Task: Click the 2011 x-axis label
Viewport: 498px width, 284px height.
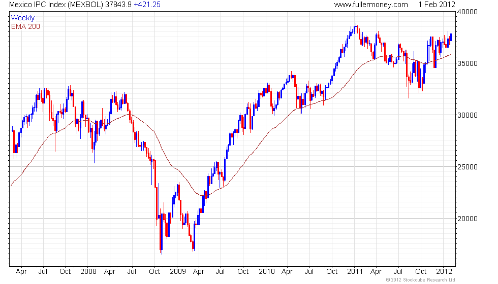Action: tap(355, 271)
